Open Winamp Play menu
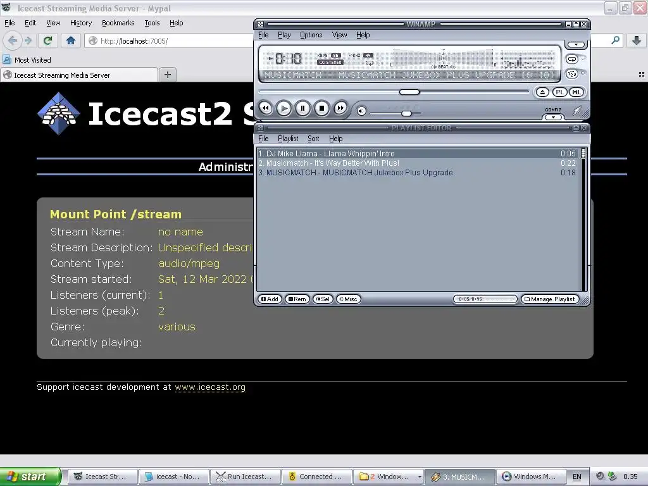The height and width of the screenshot is (486, 648). click(284, 35)
